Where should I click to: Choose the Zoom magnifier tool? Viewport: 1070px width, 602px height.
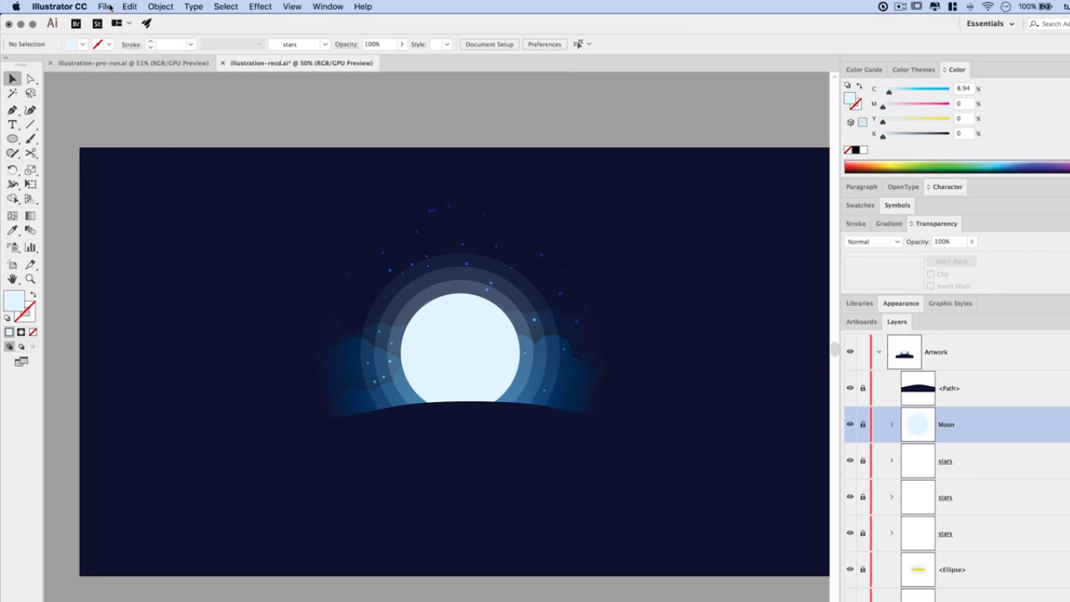click(31, 279)
